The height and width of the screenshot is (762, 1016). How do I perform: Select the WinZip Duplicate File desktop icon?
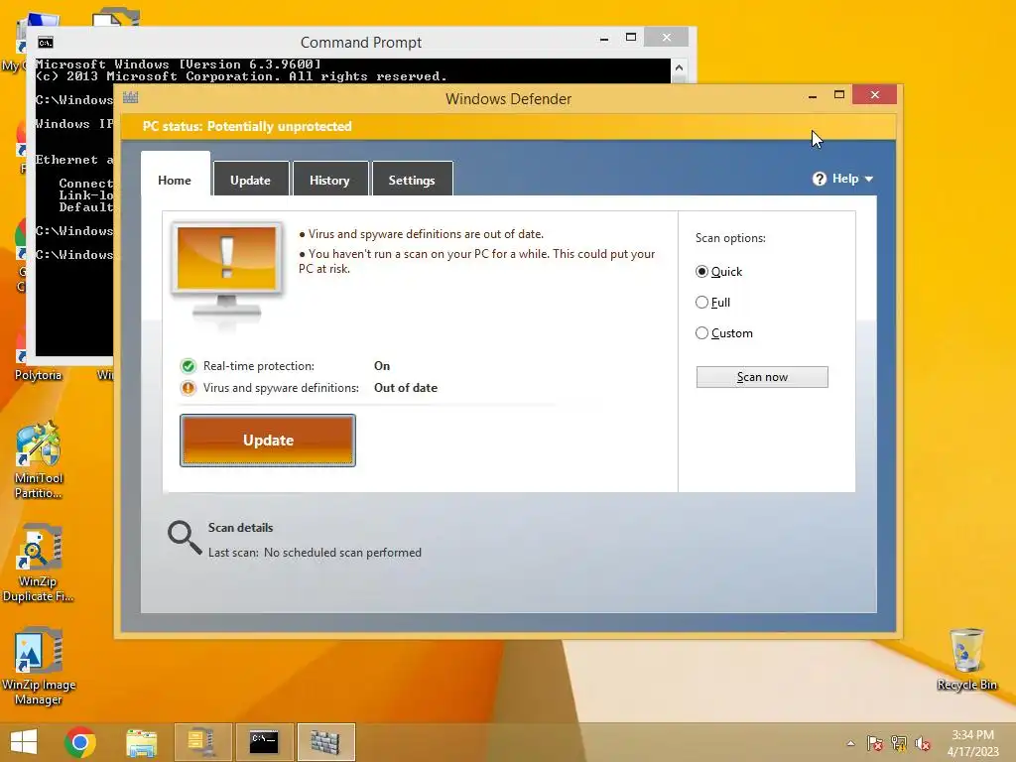[x=39, y=563]
